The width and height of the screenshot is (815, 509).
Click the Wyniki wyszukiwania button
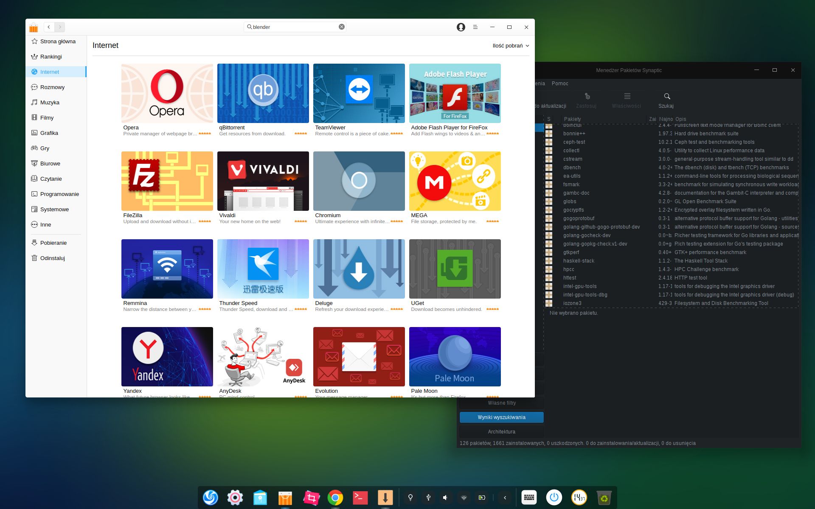(501, 417)
